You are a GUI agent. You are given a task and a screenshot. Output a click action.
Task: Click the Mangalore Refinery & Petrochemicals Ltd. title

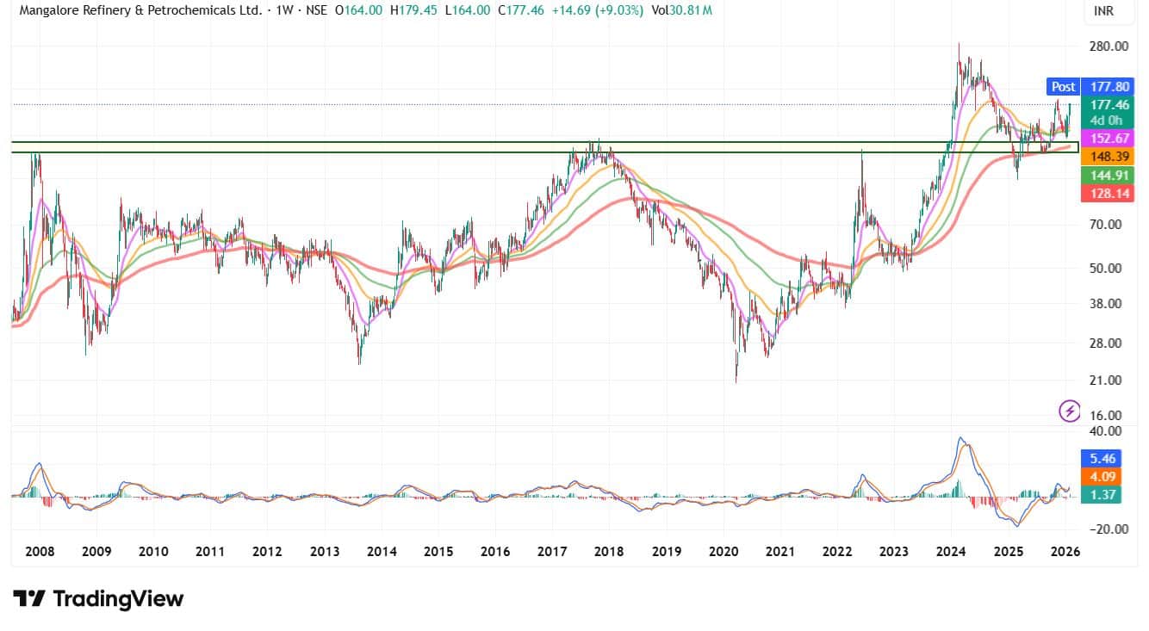point(140,10)
